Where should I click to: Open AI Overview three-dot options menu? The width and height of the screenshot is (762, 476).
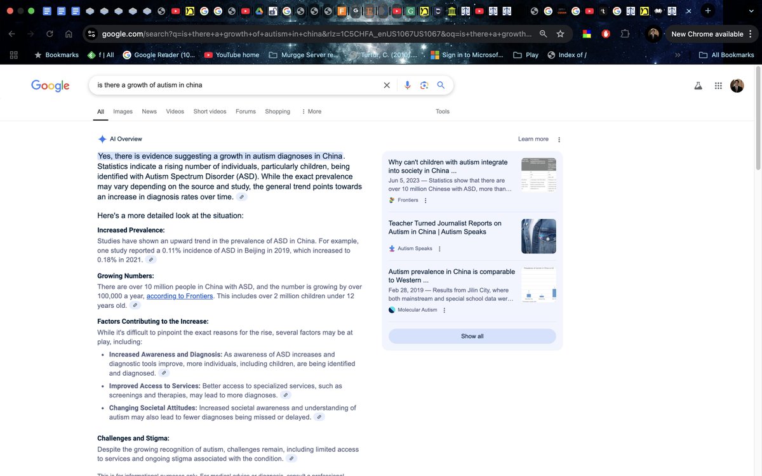coord(559,140)
